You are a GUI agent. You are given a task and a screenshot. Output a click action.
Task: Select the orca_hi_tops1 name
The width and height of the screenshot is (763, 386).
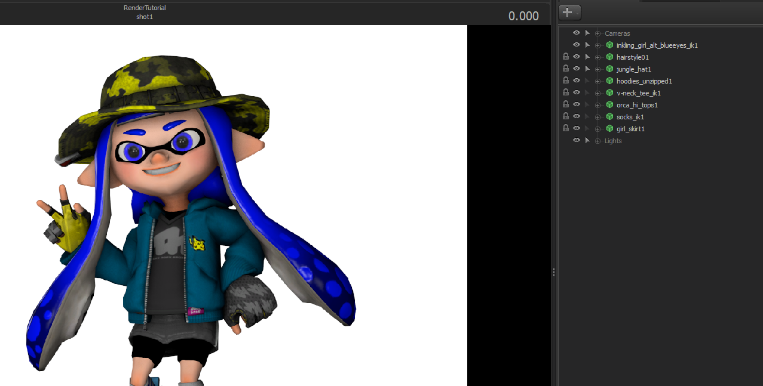(638, 105)
